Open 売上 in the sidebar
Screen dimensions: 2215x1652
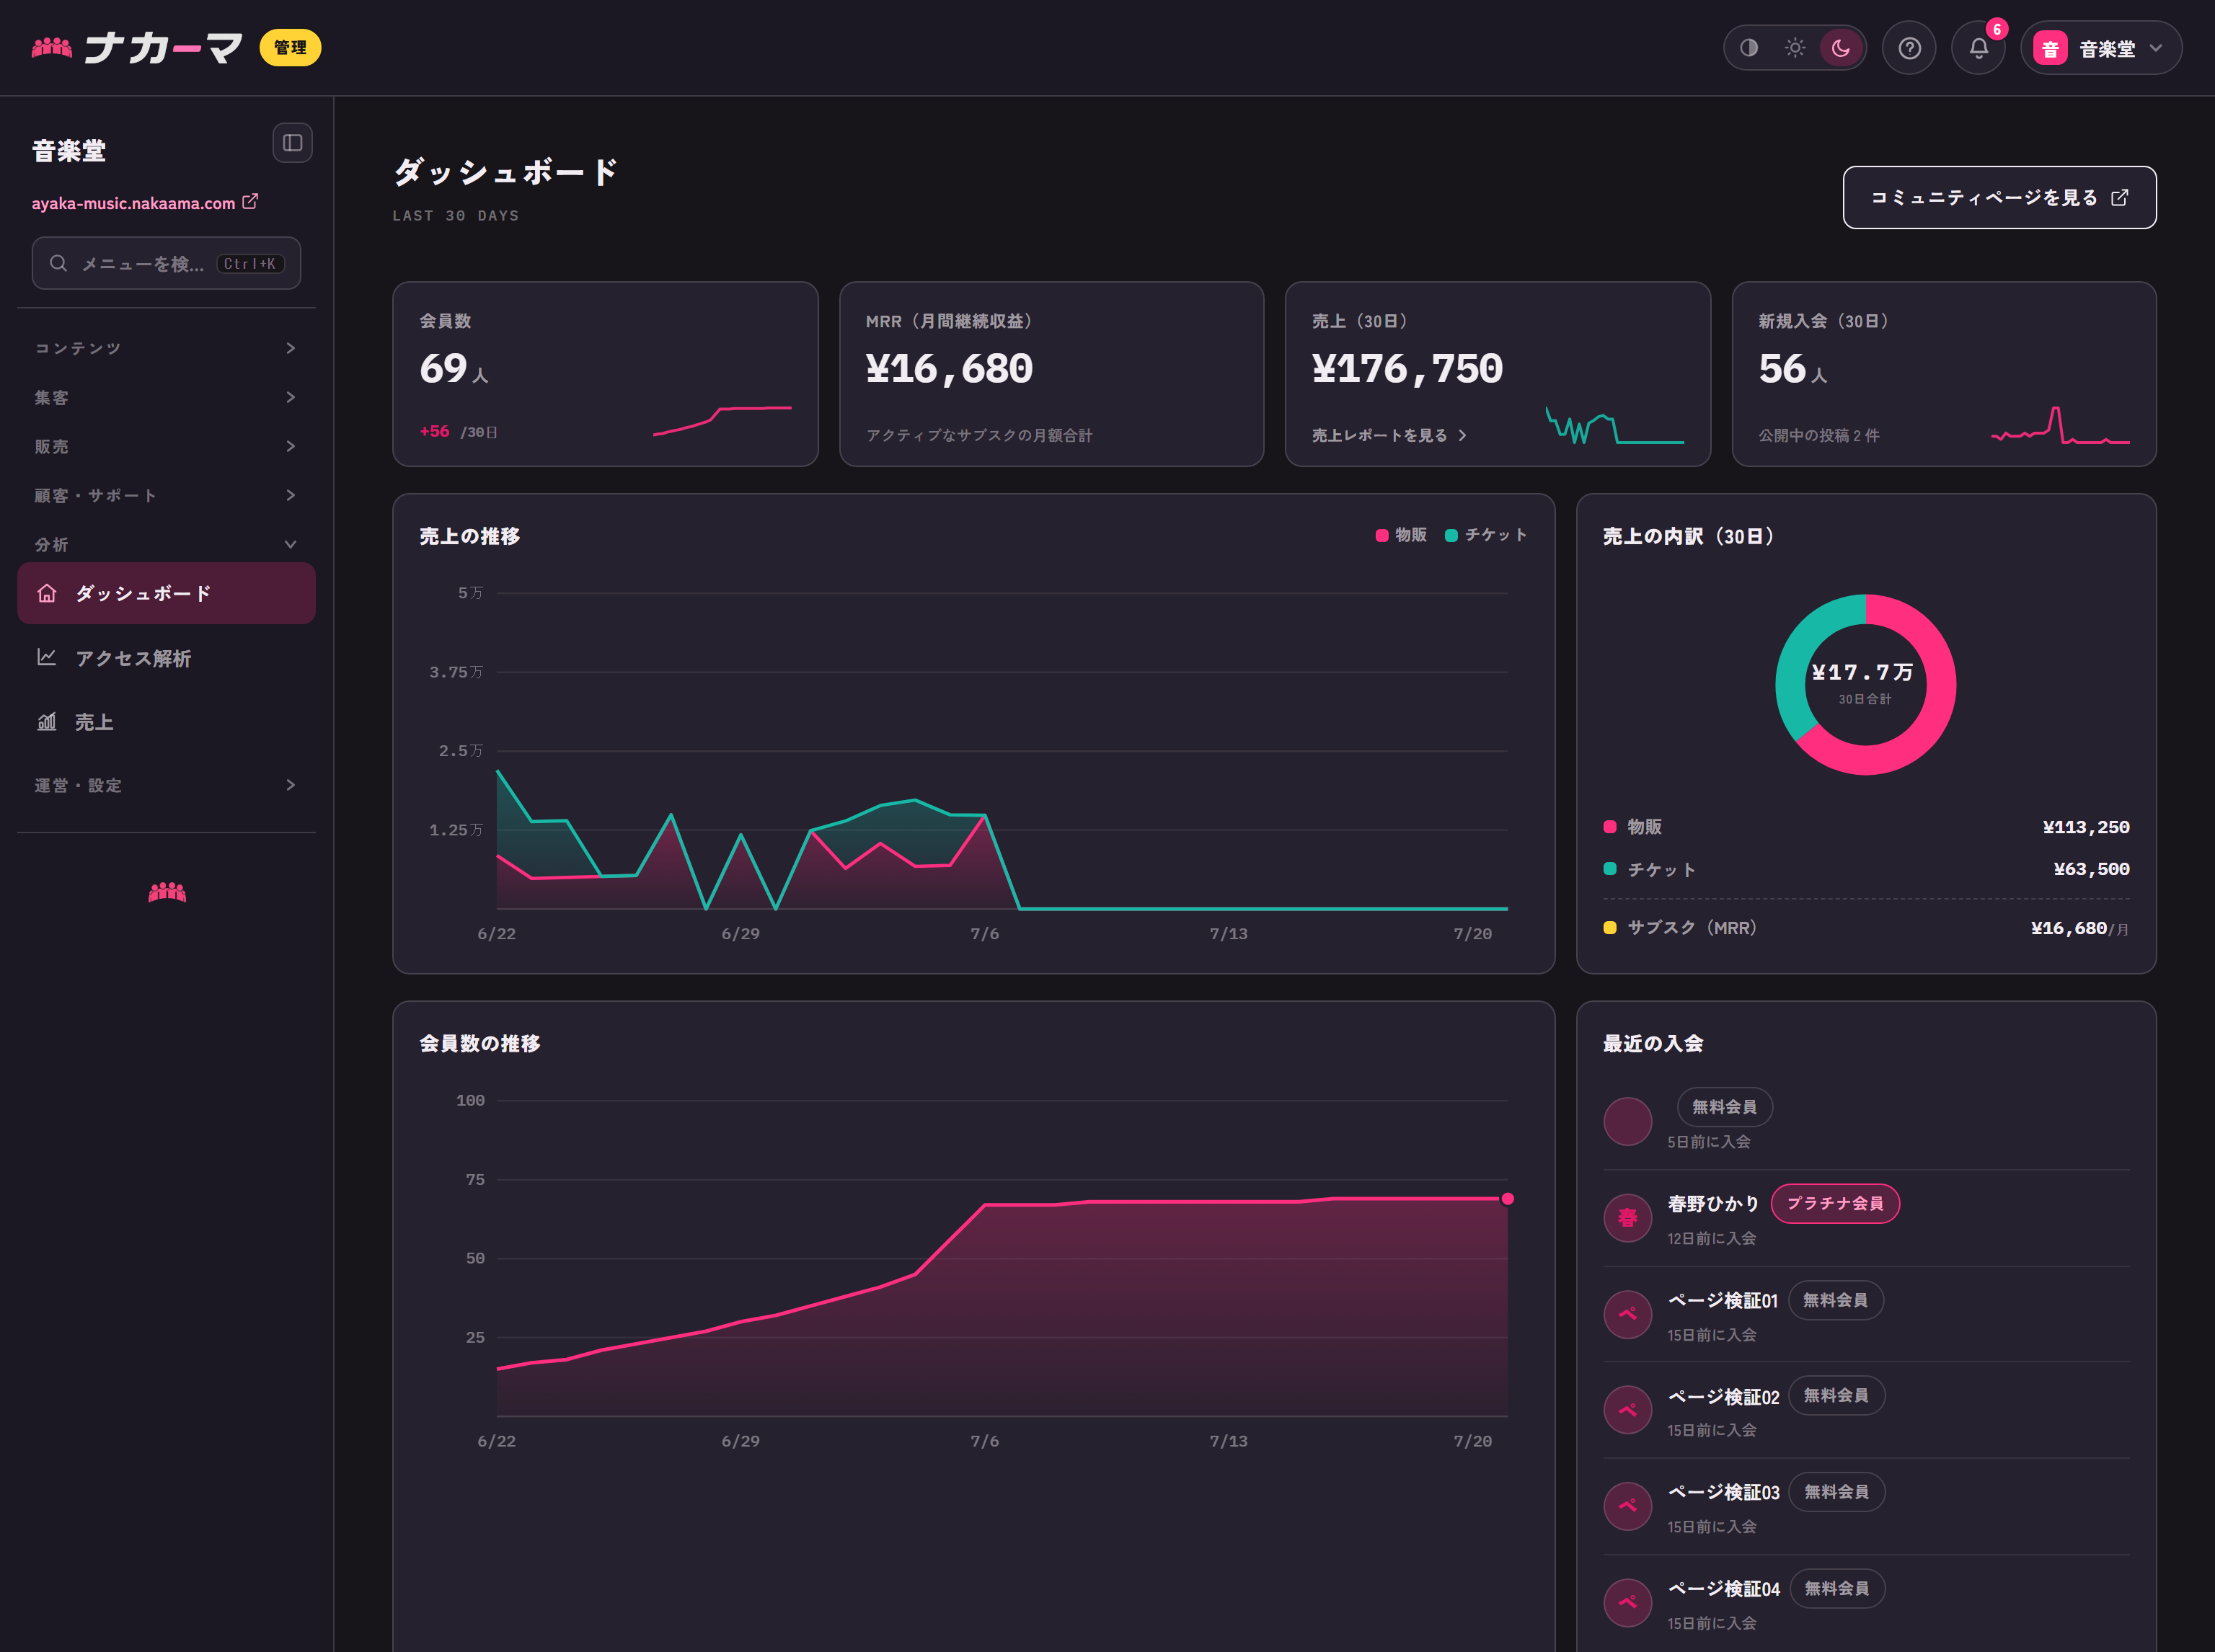pyautogui.click(x=166, y=722)
